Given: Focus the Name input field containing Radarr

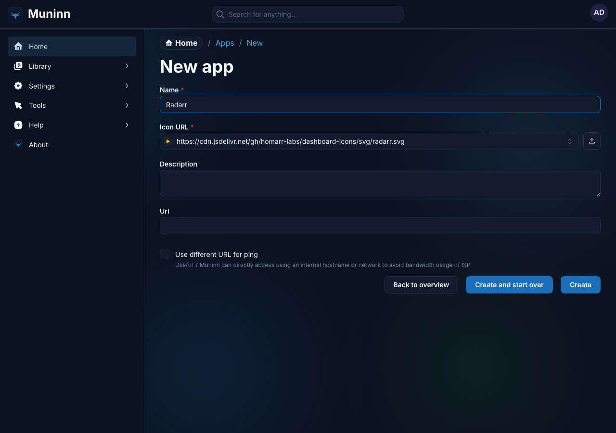Looking at the screenshot, I should pos(380,104).
